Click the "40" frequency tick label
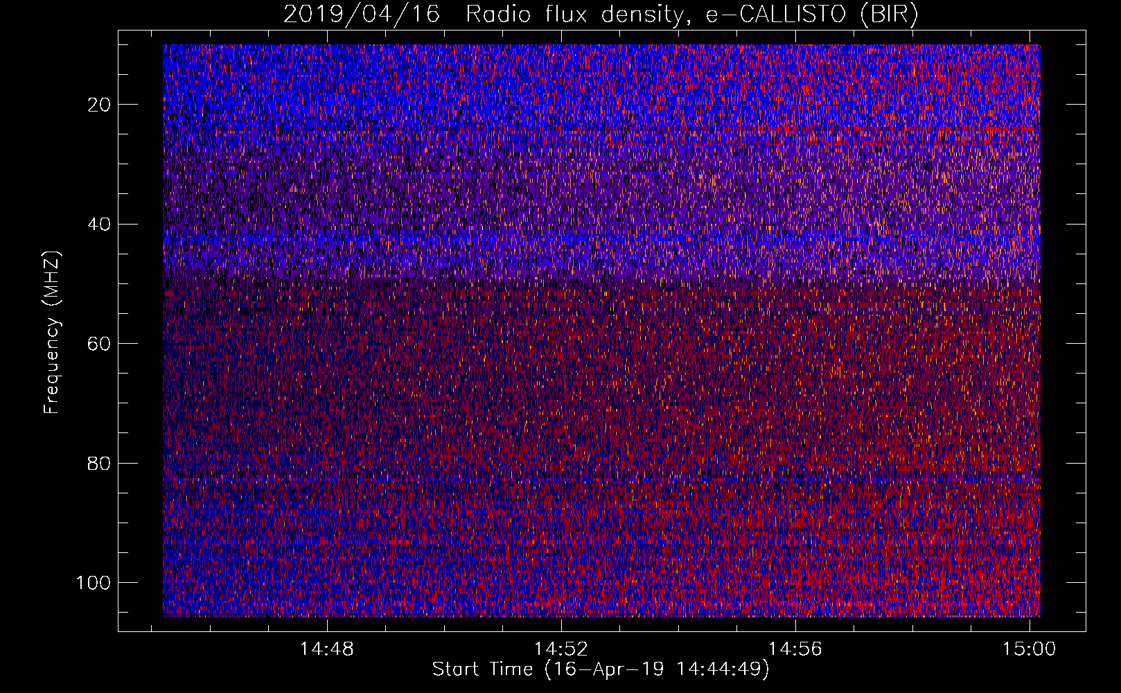The width and height of the screenshot is (1121, 693). 99,225
